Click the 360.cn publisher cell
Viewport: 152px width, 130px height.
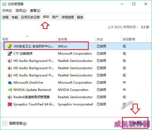pyautogui.click(x=63, y=46)
